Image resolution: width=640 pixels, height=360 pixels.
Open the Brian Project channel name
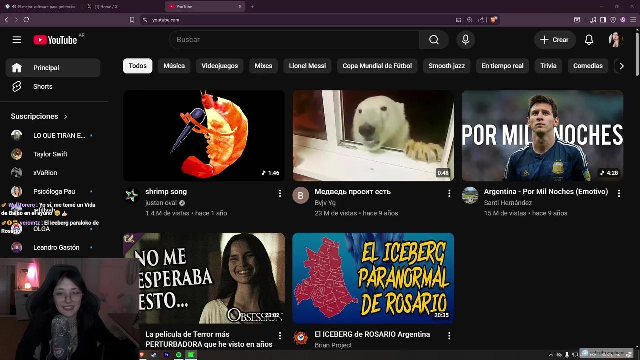(x=333, y=345)
